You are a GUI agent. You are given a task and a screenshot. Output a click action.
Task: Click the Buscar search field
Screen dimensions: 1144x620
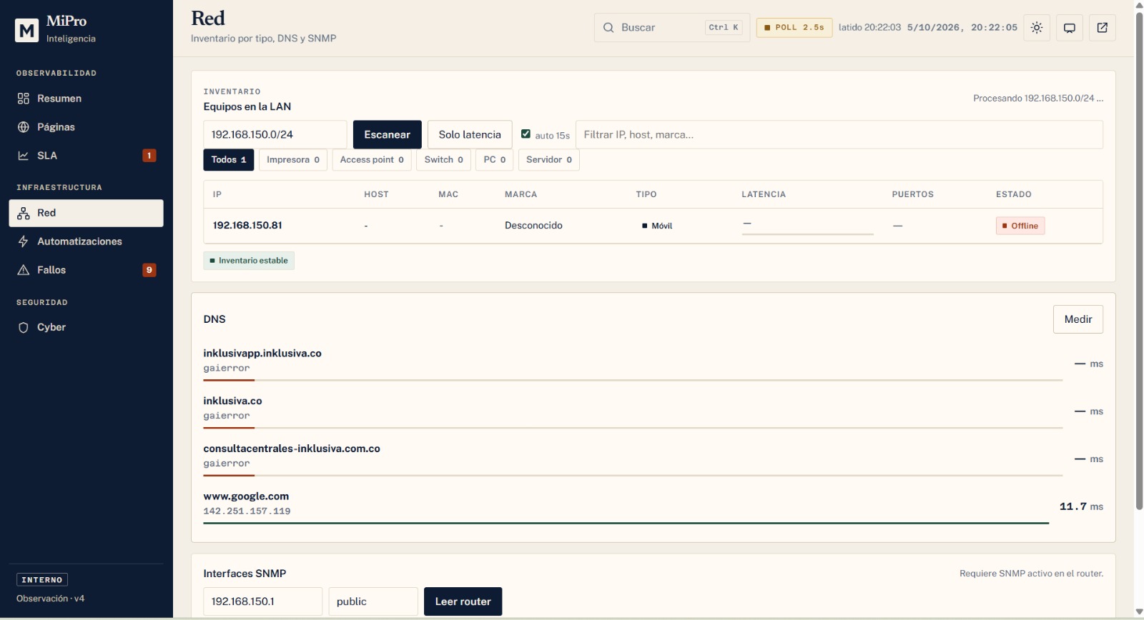672,28
